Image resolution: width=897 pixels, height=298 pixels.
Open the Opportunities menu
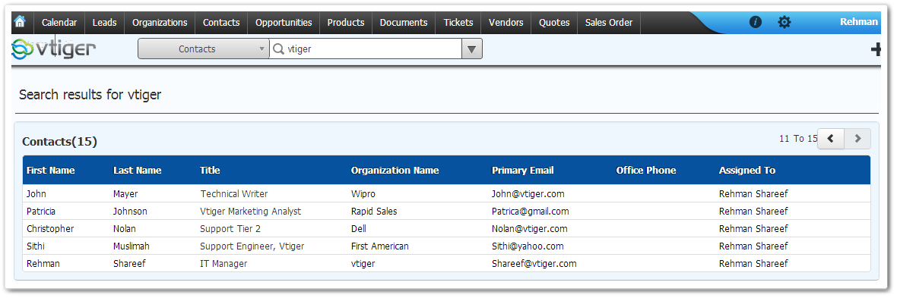tap(284, 23)
